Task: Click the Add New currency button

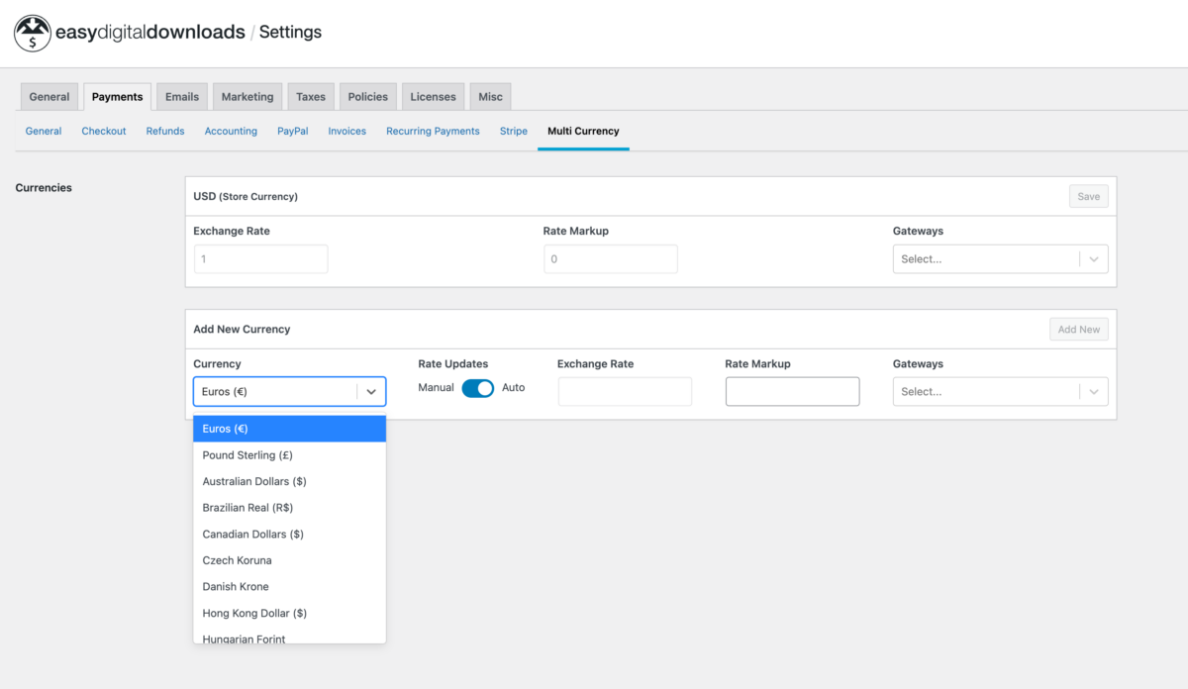Action: click(1078, 330)
